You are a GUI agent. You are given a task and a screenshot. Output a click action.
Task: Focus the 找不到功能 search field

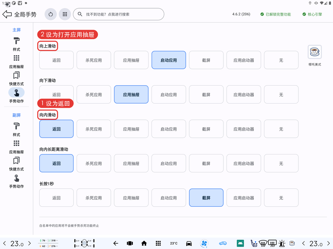coord(119,14)
